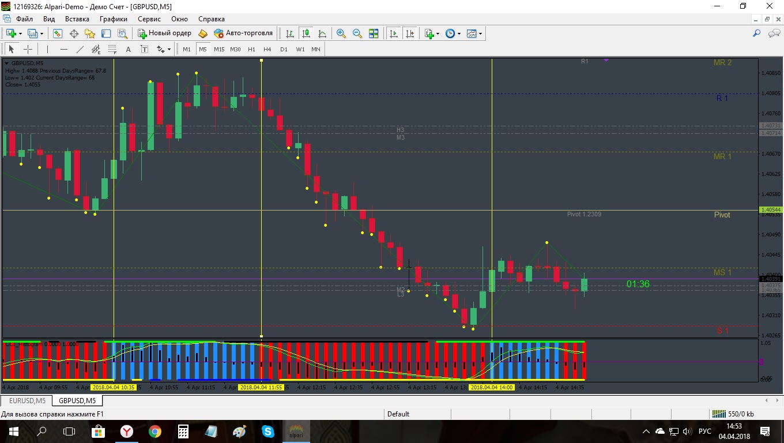Open the Файл menu
This screenshot has height=443, width=784.
pos(25,19)
